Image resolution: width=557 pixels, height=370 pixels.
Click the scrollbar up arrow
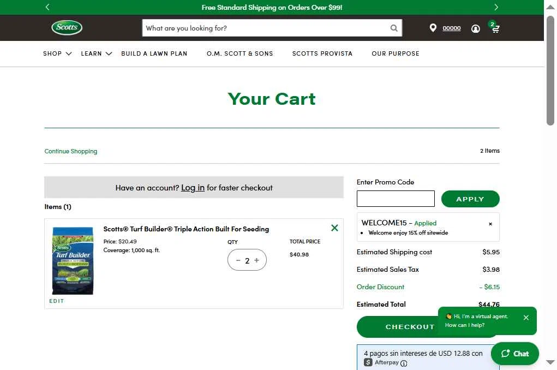coord(550,7)
